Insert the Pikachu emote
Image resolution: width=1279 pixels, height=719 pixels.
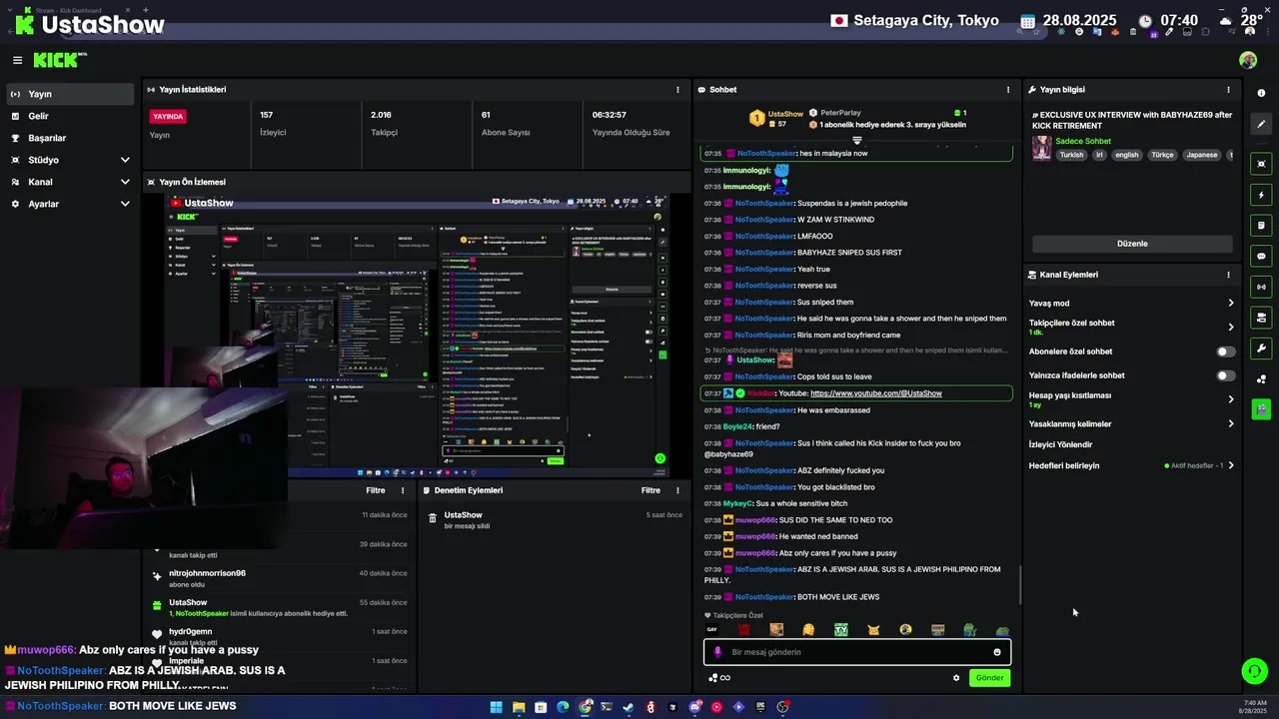click(873, 630)
